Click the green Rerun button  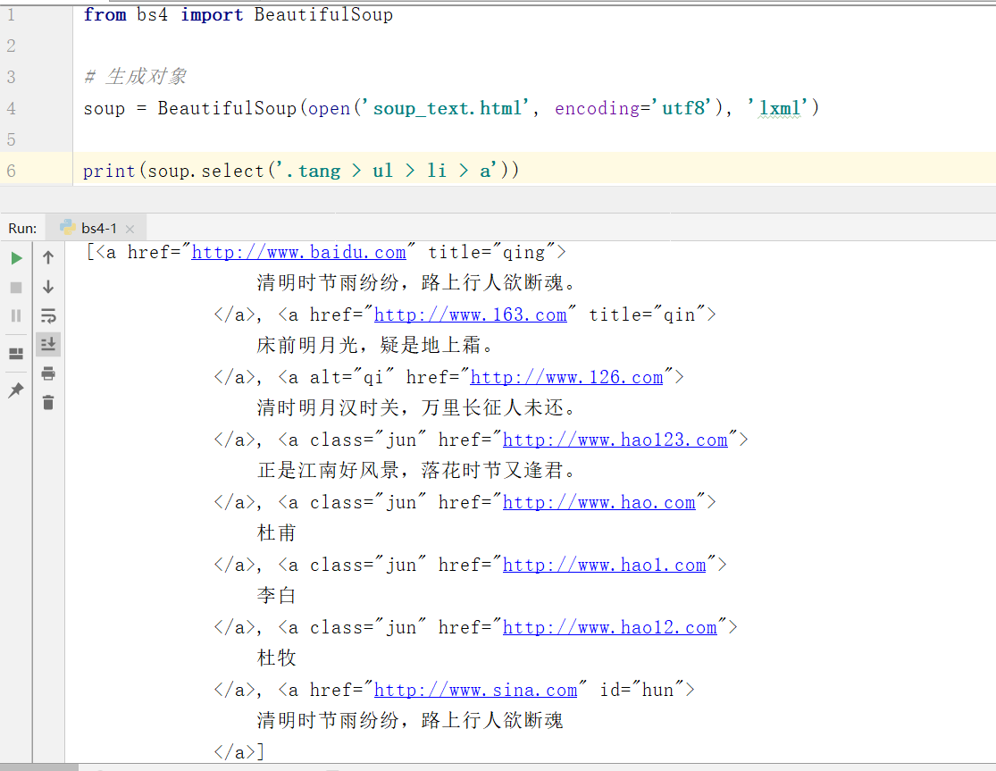click(x=16, y=258)
